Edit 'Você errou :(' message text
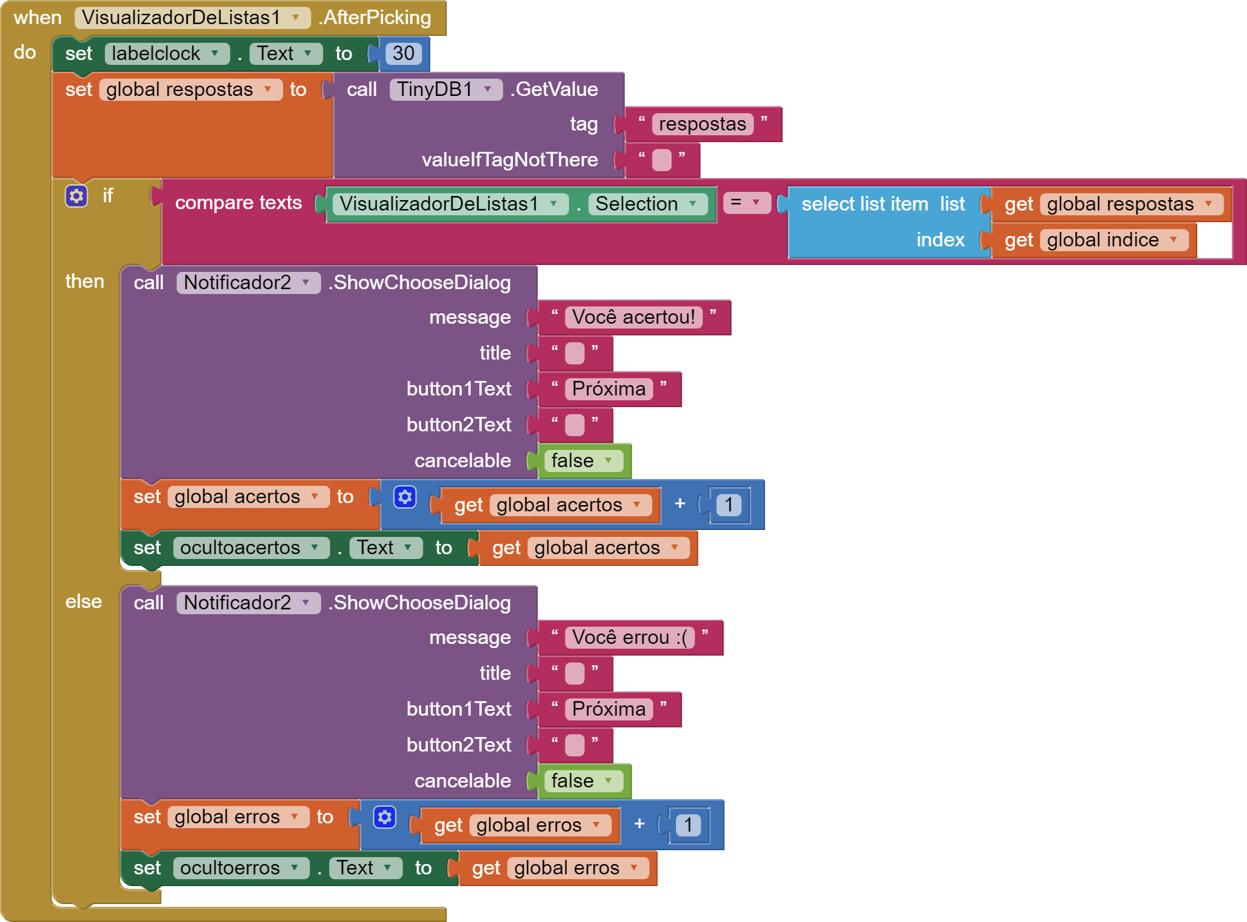The image size is (1247, 922). click(630, 638)
